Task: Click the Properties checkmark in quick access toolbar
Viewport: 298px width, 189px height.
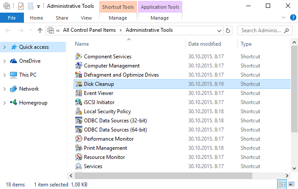Action: 21,6
